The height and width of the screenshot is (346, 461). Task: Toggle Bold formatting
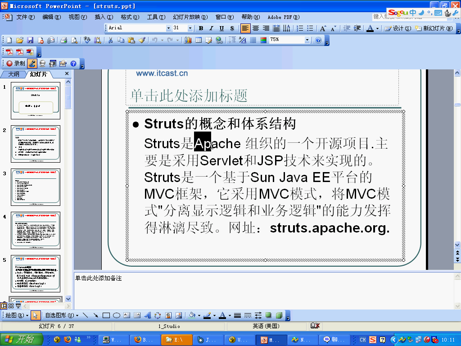tap(201, 28)
